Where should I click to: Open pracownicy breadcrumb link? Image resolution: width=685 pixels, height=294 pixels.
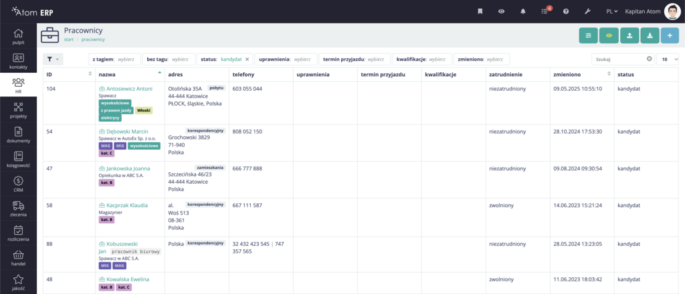(93, 39)
